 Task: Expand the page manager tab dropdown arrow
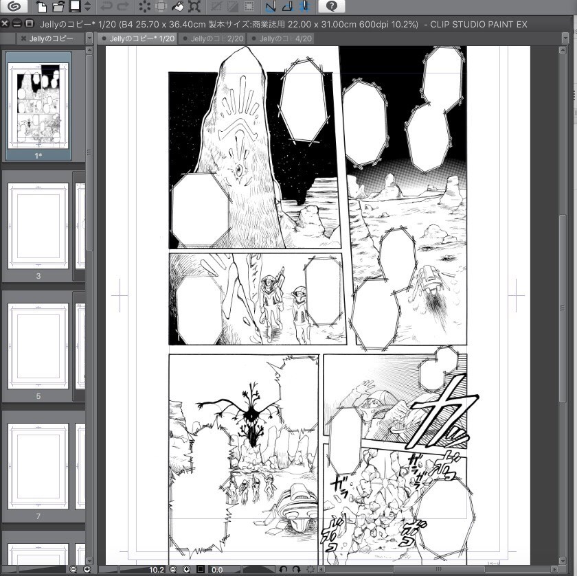(x=89, y=38)
